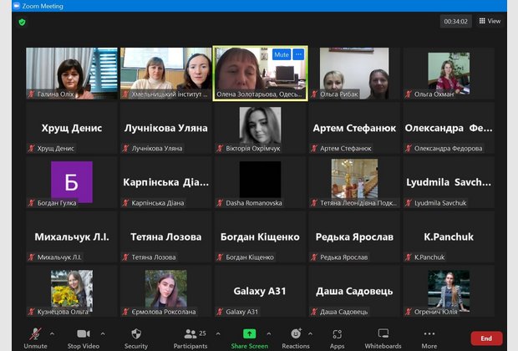Click muted mic icon beside K.Panchuk label

(409, 257)
